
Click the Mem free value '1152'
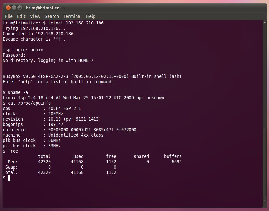[111, 162]
